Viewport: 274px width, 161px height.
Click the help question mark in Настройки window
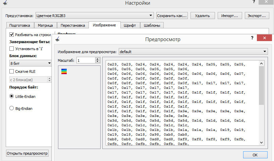(x=254, y=2)
